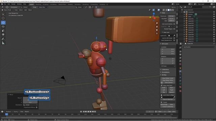Screen dimensions: 216x121
Task: Open the XYZ Euler rotation mode dropdown
Action: (168, 66)
